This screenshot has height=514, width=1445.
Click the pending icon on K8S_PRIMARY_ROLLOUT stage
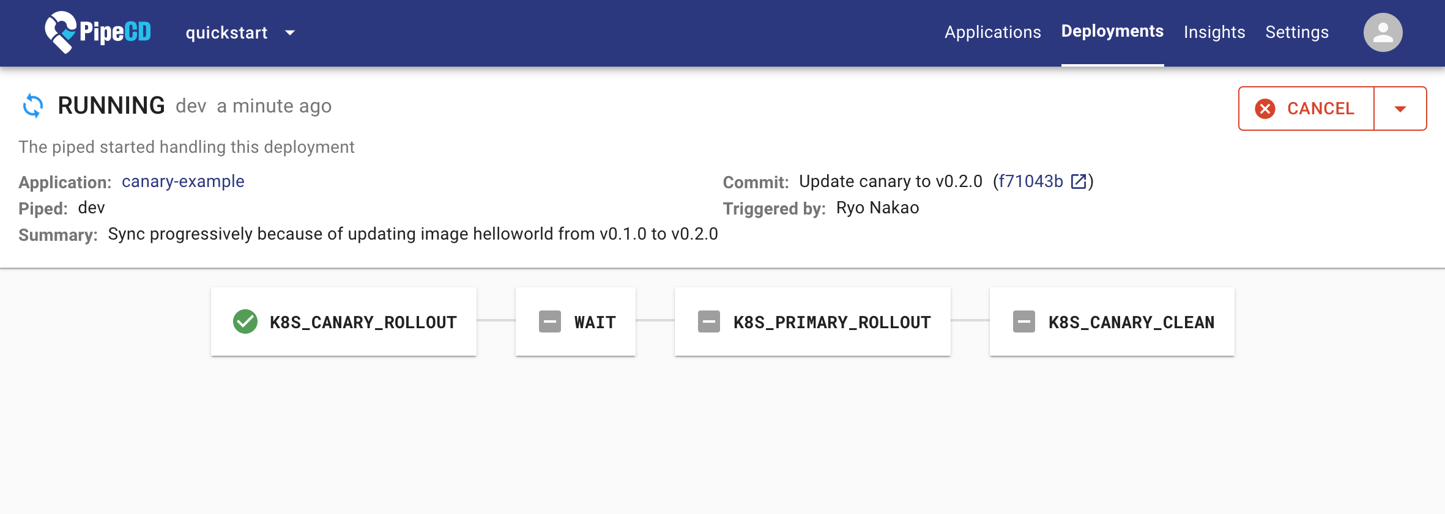pos(708,321)
